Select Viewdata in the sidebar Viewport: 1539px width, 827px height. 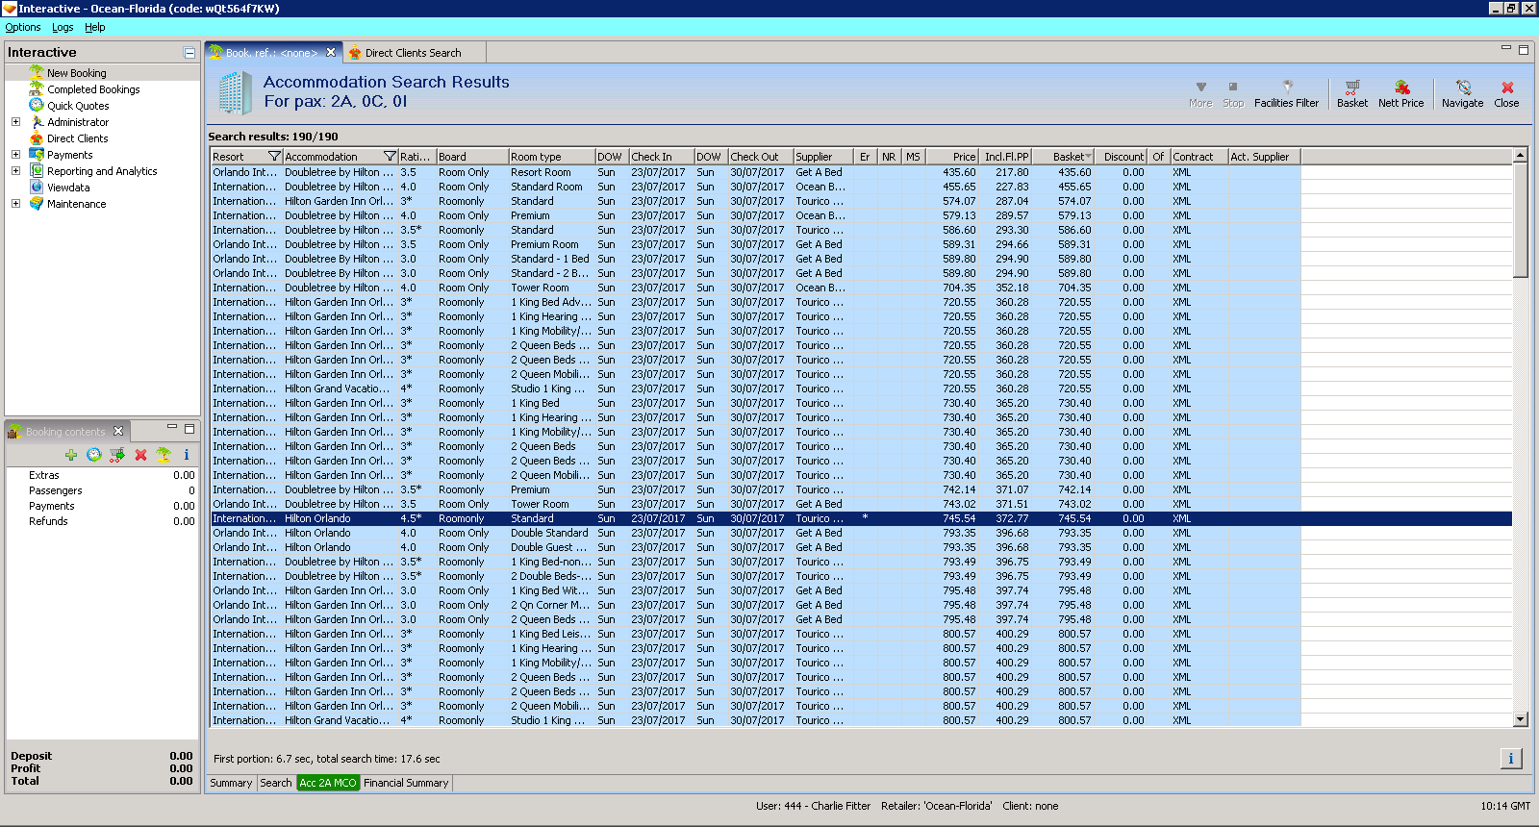tap(68, 188)
